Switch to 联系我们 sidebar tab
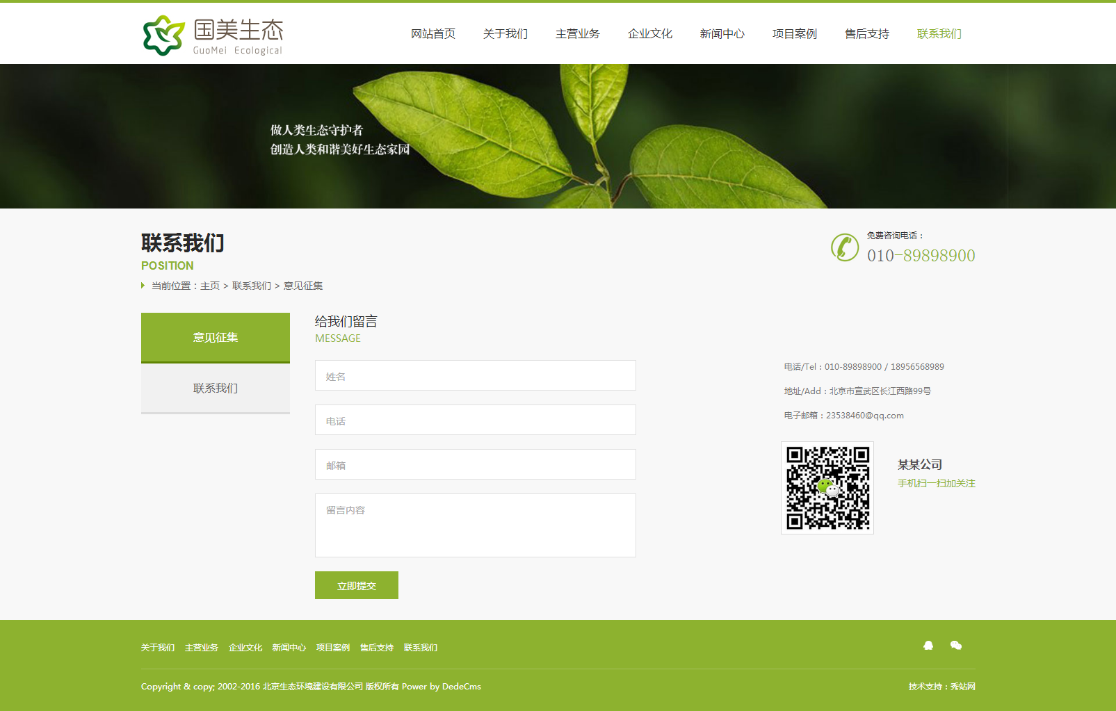 coord(216,389)
